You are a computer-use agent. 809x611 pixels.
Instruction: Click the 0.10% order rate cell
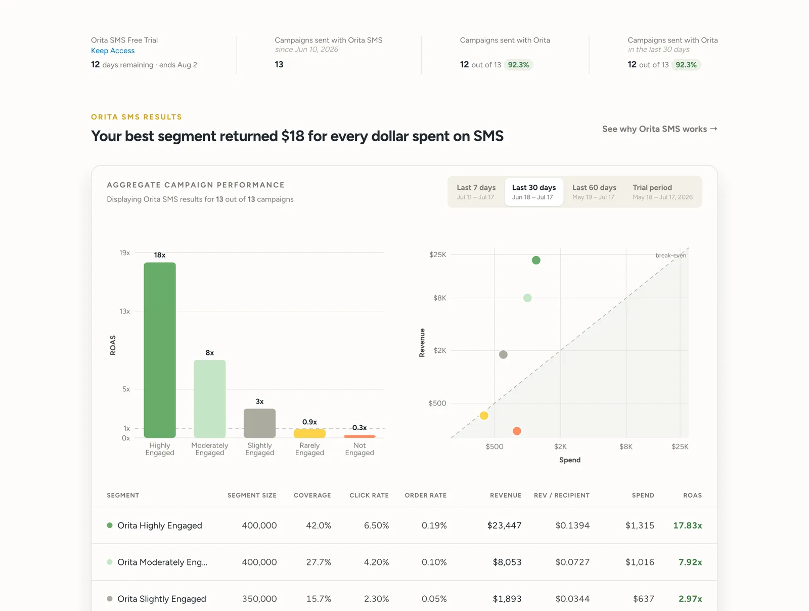(x=434, y=562)
